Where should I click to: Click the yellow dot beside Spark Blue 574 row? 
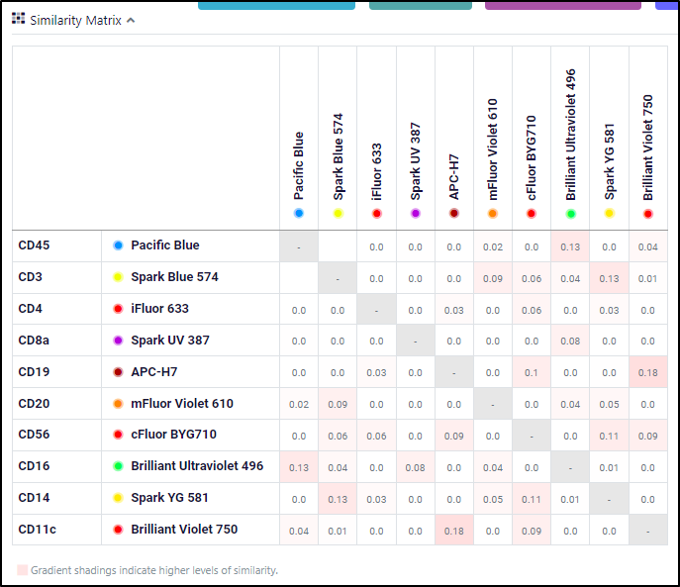point(118,277)
